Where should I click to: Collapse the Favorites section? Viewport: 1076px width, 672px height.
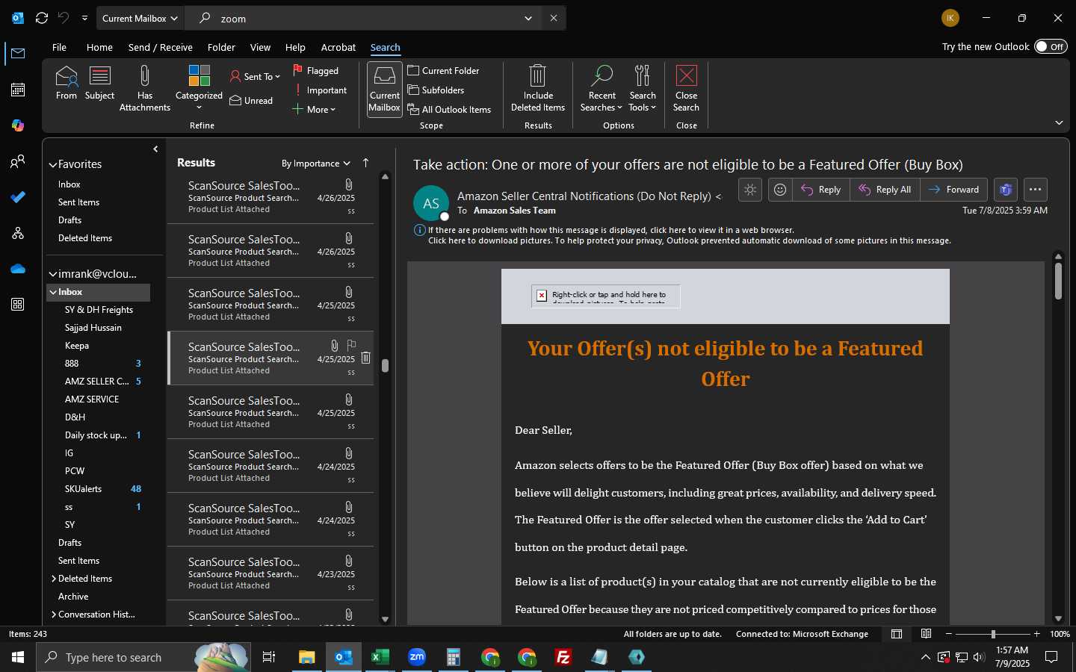[53, 165]
